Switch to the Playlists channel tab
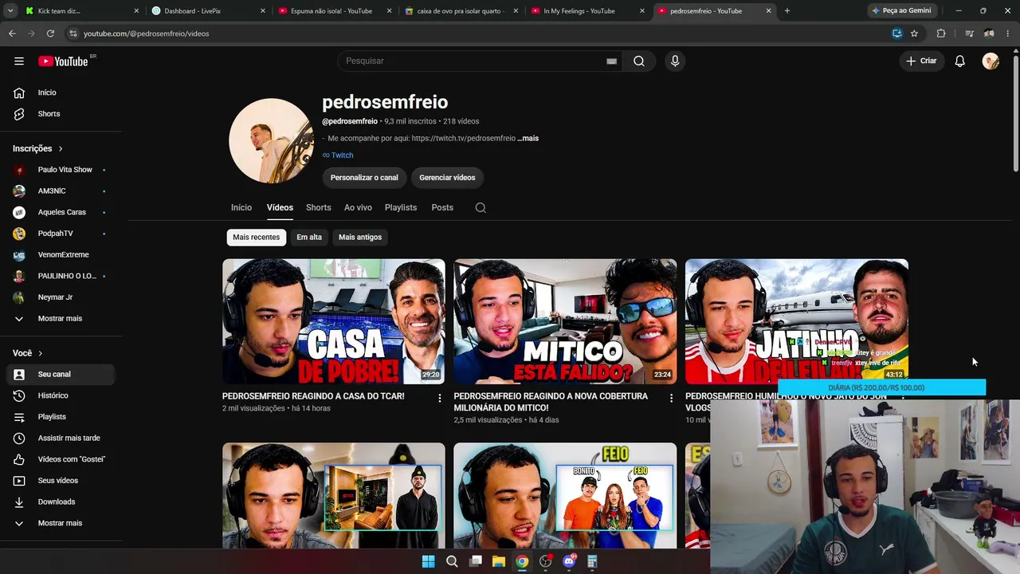 (x=401, y=207)
